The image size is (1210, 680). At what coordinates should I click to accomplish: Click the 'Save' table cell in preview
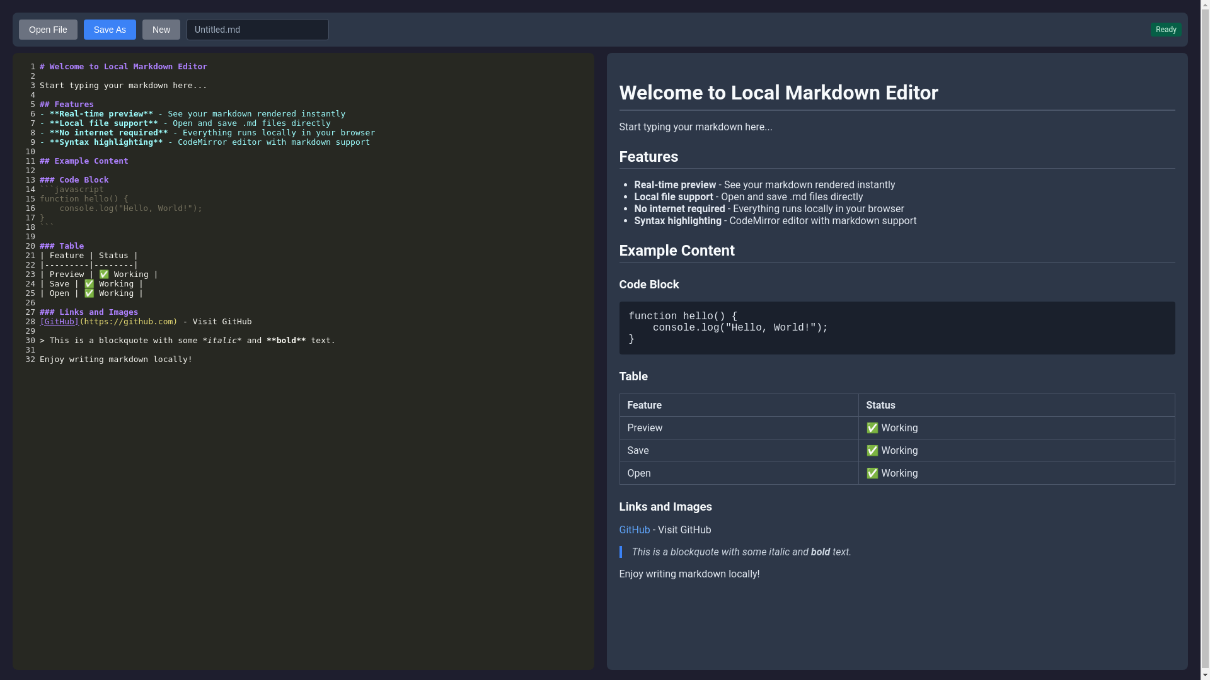pyautogui.click(x=739, y=451)
